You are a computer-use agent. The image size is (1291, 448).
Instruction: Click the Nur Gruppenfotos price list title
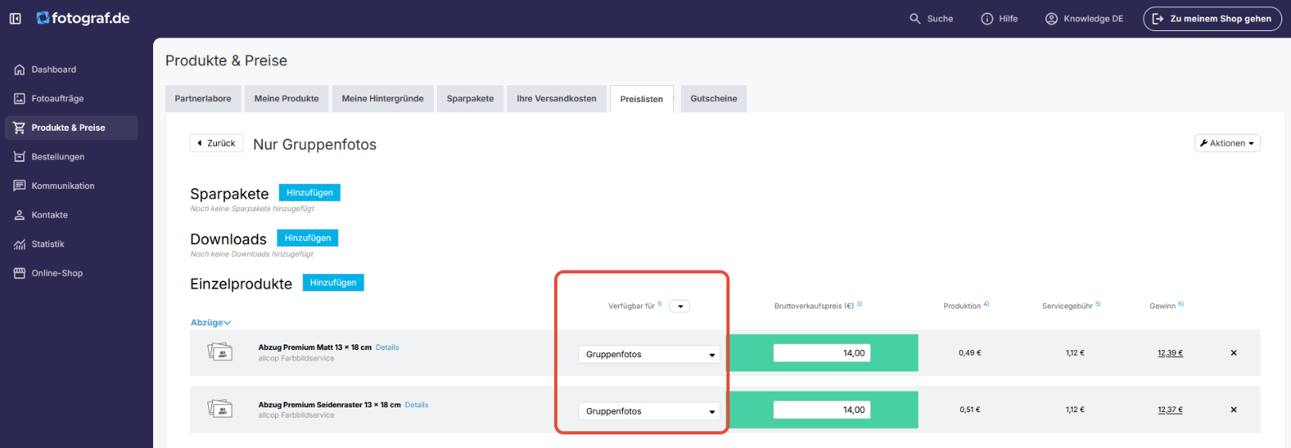pyautogui.click(x=315, y=144)
